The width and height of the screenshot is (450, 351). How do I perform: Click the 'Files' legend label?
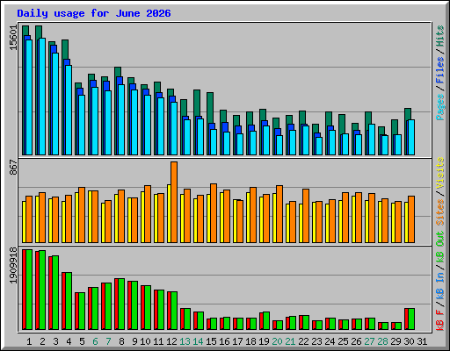tap(439, 70)
